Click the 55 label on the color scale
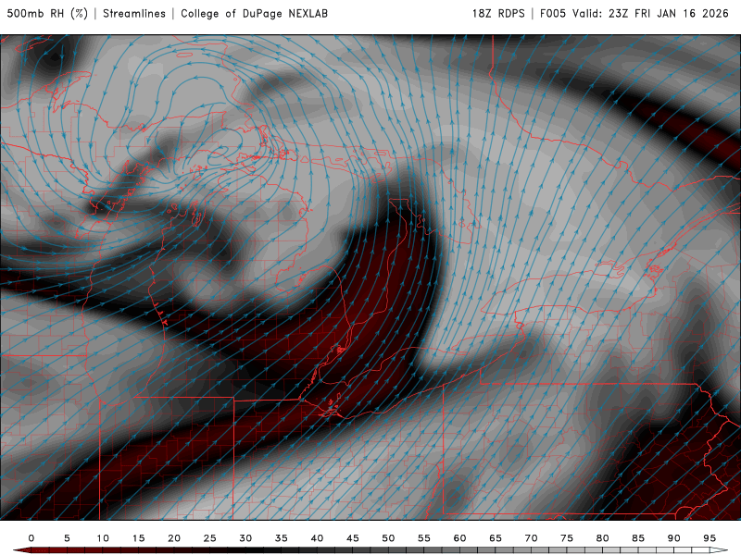This screenshot has height=555, width=741. pyautogui.click(x=424, y=538)
